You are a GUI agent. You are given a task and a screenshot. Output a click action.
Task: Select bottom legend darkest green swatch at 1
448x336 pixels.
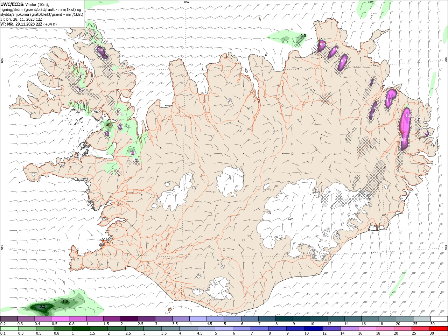80,329
